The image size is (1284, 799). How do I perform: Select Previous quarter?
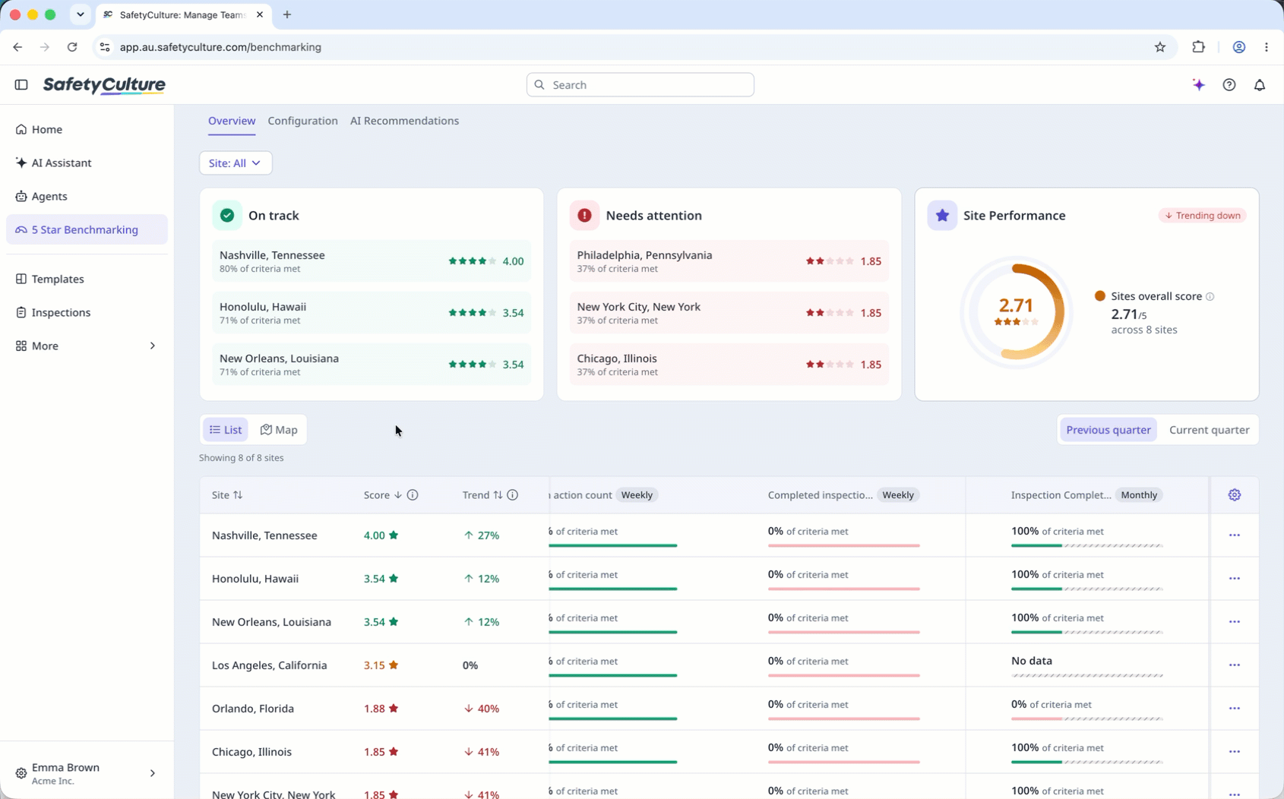pyautogui.click(x=1108, y=430)
